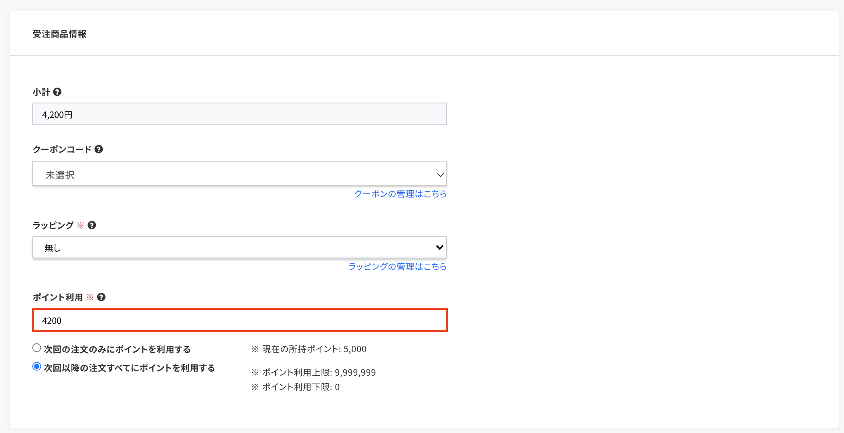The width and height of the screenshot is (844, 433).
Task: Focus the ポイント利用 field containing 4200
Action: (240, 320)
